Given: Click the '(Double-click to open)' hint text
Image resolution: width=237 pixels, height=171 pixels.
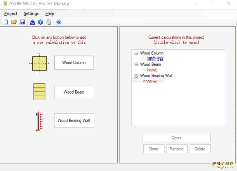Looking at the screenshot, I should [176, 42].
